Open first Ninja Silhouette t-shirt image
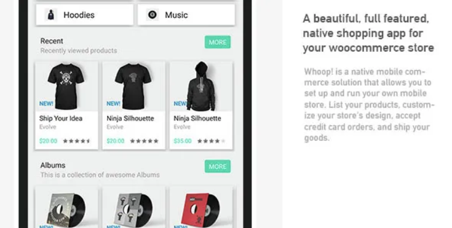This screenshot has width=452, height=228. (133, 86)
